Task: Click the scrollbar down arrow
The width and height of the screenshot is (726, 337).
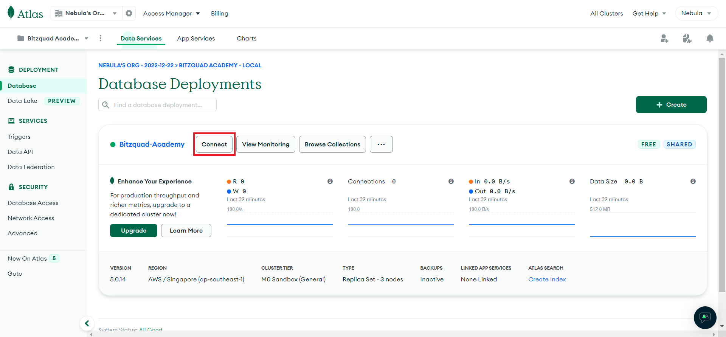Action: 722,326
